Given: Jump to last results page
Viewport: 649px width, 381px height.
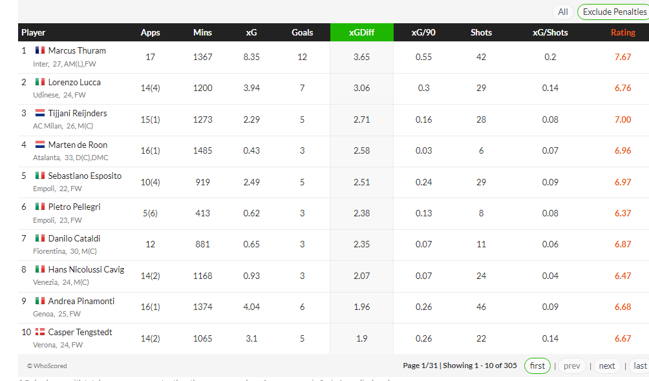Looking at the screenshot, I should pyautogui.click(x=639, y=366).
